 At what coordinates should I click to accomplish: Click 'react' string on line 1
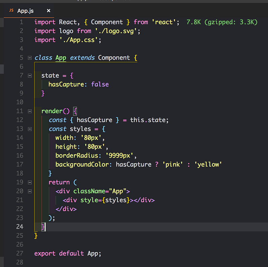coord(164,22)
